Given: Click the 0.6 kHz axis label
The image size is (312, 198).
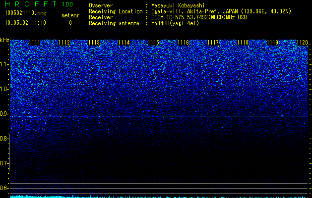Looking at the screenshot, I should 4,188.
